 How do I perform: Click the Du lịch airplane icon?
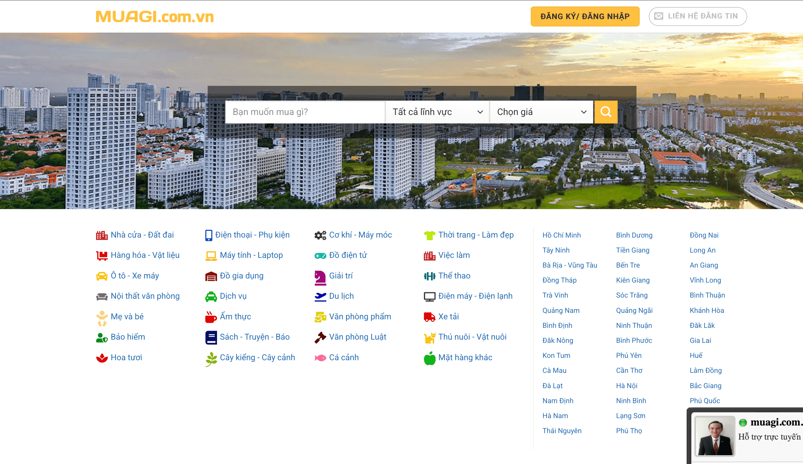320,296
